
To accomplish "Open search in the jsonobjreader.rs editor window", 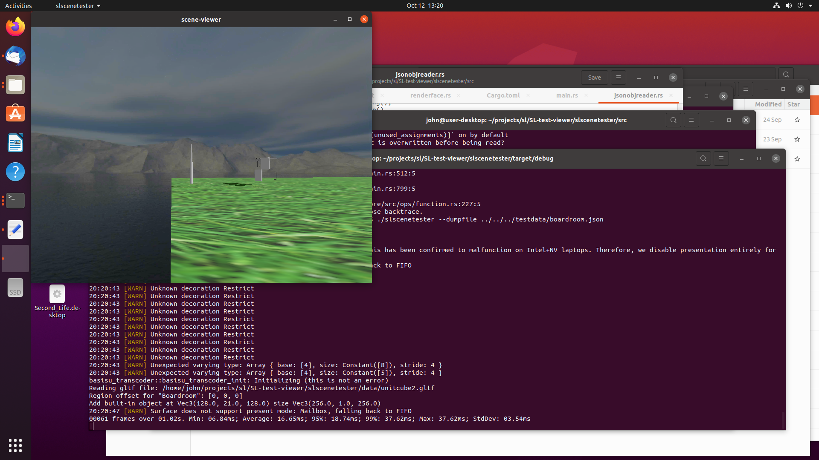I will (785, 73).
